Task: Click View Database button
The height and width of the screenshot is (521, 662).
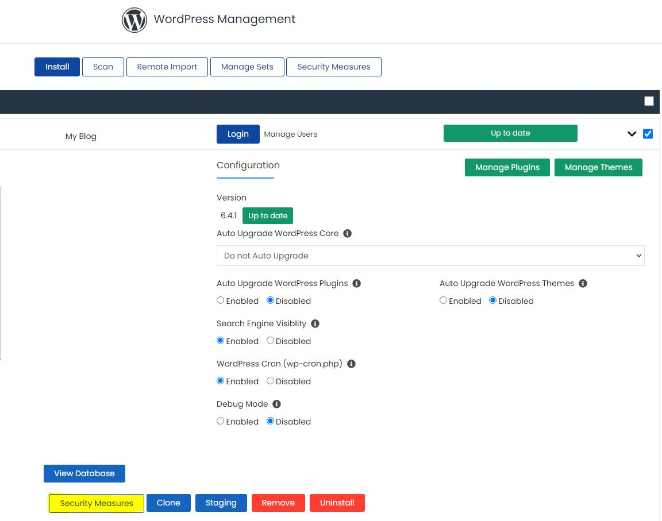Action: (84, 473)
